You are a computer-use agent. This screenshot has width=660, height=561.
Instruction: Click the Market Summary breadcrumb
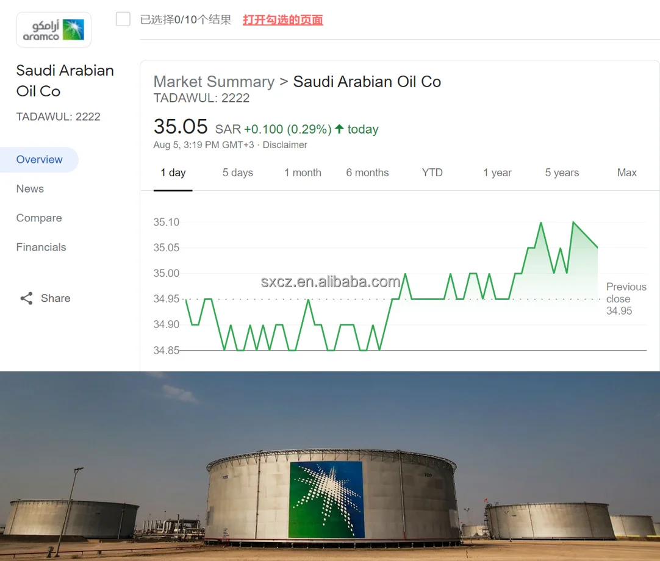(214, 82)
